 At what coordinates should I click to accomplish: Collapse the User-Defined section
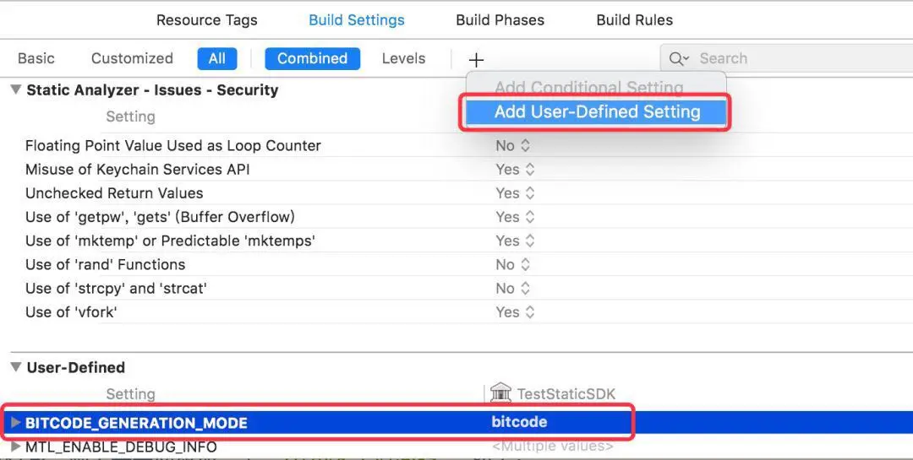tap(16, 367)
